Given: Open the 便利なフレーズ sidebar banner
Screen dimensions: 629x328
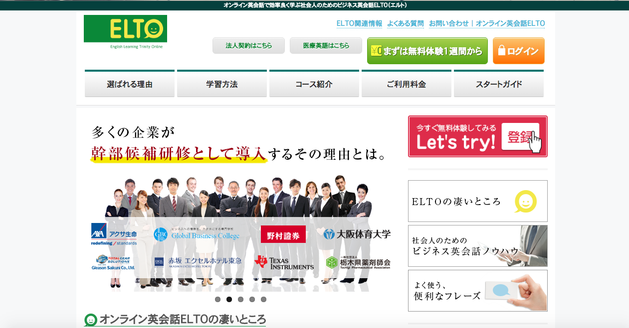Looking at the screenshot, I should tap(478, 291).
